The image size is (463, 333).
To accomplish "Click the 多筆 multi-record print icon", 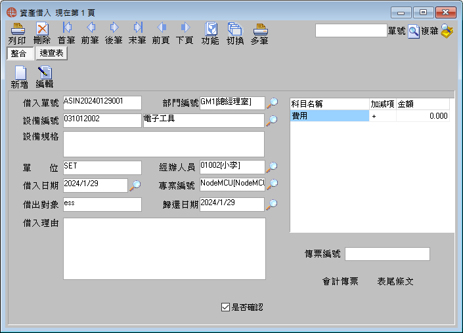I will (x=260, y=29).
